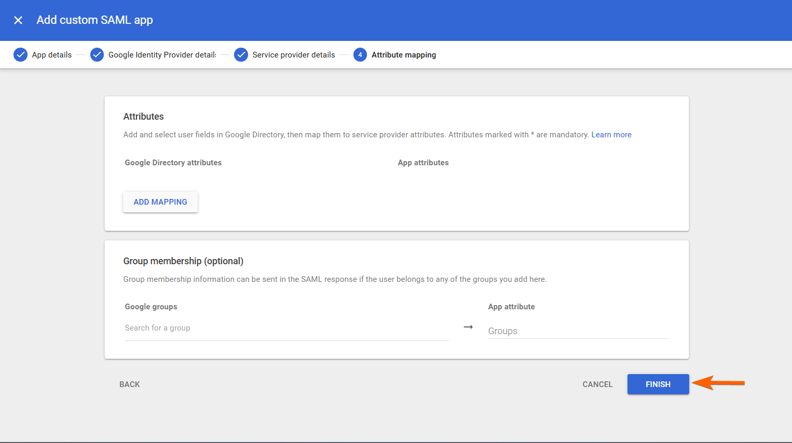Go back with the BACK button
Screen dimensions: 792x443
tap(130, 384)
